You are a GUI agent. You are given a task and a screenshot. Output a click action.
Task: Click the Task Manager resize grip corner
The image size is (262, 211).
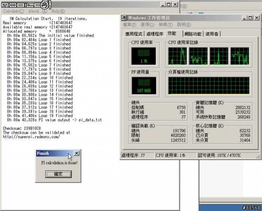tap(258, 157)
